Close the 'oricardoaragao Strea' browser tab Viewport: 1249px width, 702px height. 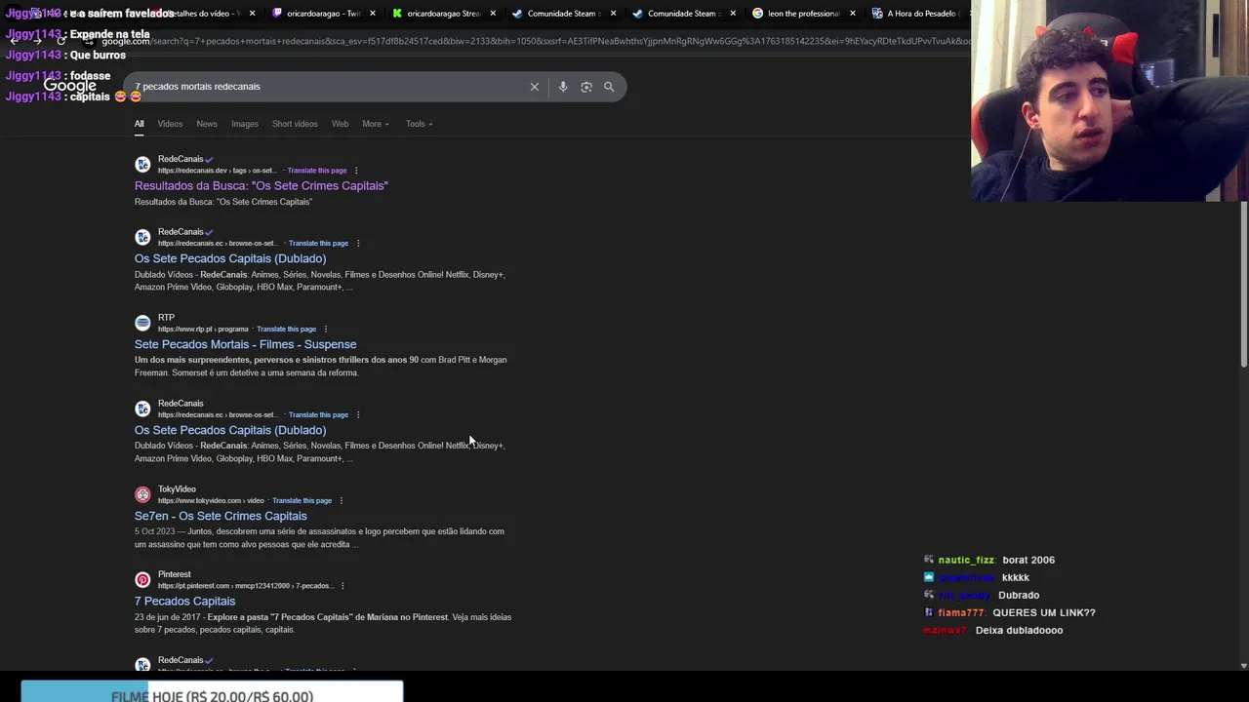493,14
